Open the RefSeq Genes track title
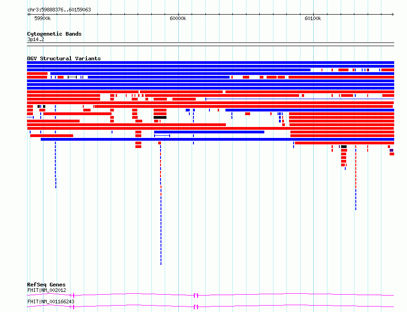Viewport: 407px width, 312px height. (46, 285)
